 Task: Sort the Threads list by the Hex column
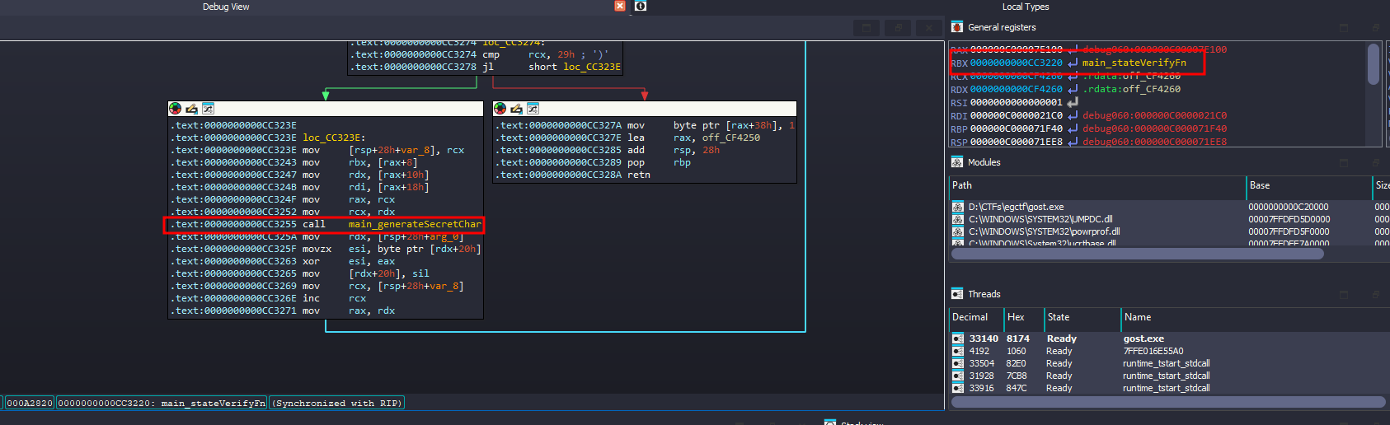[1022, 317]
